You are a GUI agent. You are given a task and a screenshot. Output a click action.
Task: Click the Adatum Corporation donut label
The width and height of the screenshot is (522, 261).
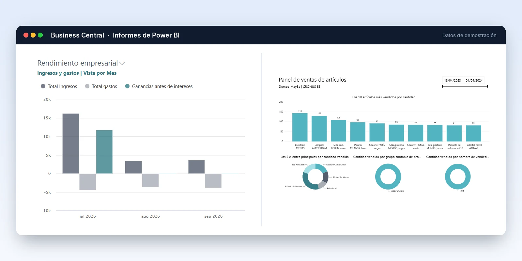pos(336,165)
